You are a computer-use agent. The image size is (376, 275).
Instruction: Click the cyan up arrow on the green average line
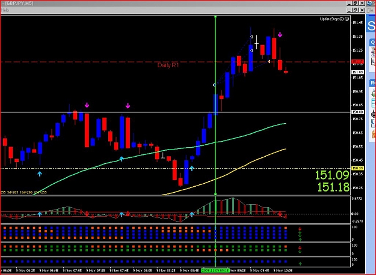(122, 159)
